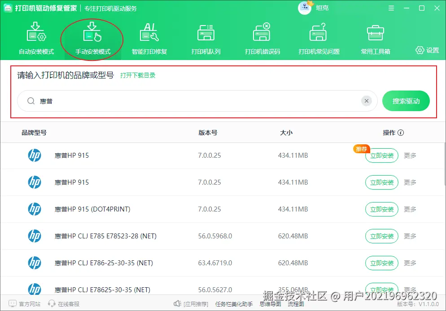
Task: Install the HP CLJ E785 E78523-28 (NET) driver
Action: pyautogui.click(x=381, y=236)
